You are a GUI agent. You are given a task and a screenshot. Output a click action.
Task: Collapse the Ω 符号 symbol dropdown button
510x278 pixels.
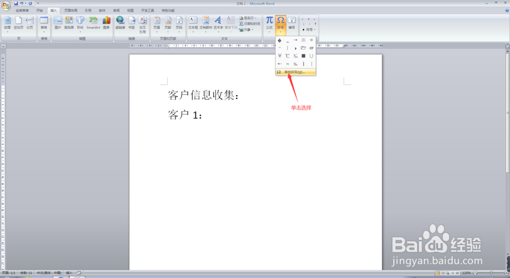point(280,24)
